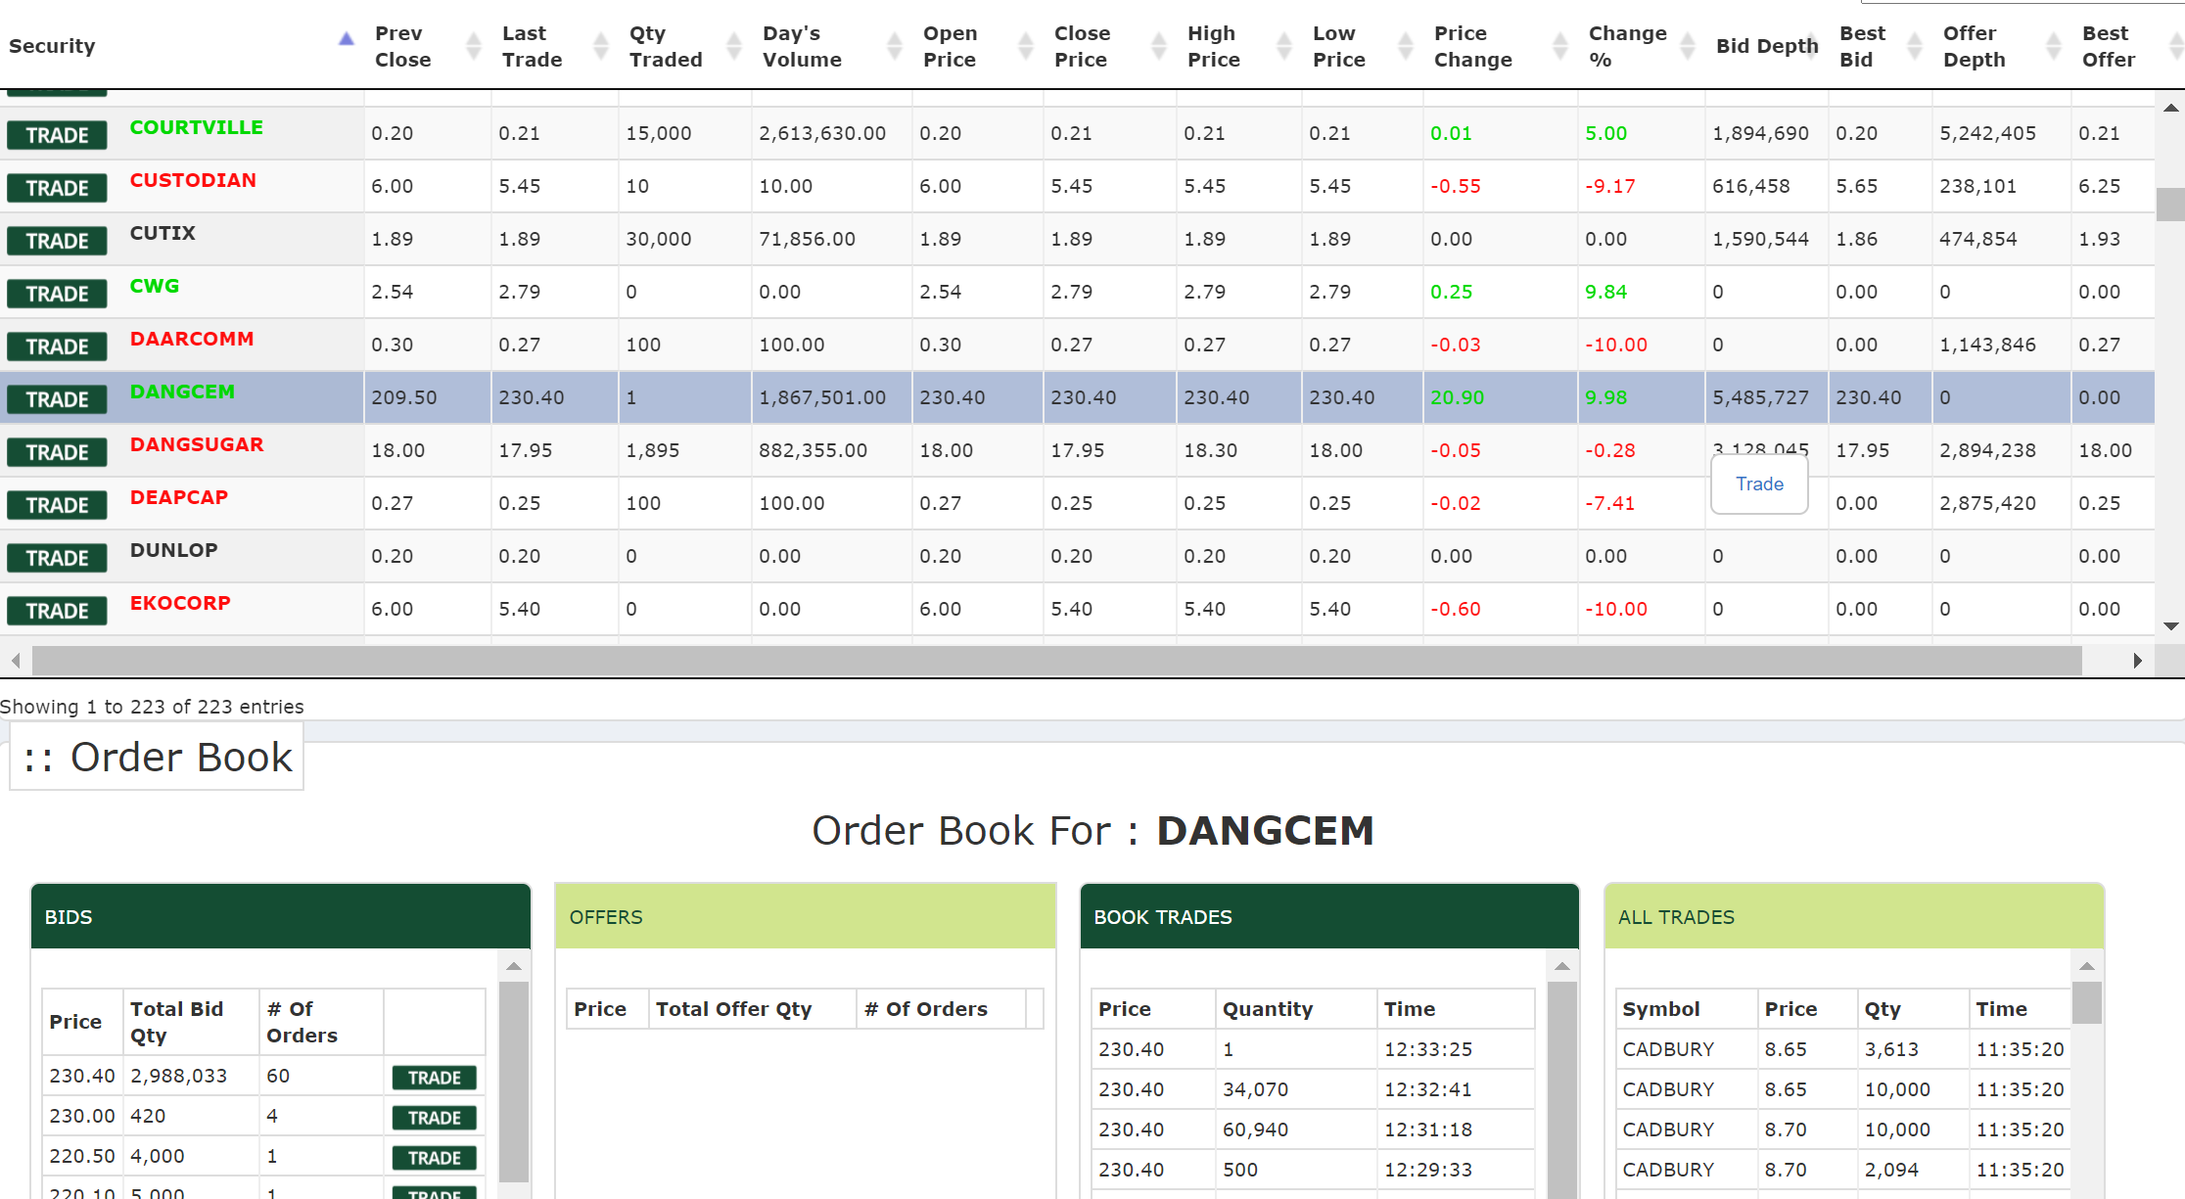The width and height of the screenshot is (2185, 1199).
Task: Select the CUTIX security name
Action: [163, 233]
